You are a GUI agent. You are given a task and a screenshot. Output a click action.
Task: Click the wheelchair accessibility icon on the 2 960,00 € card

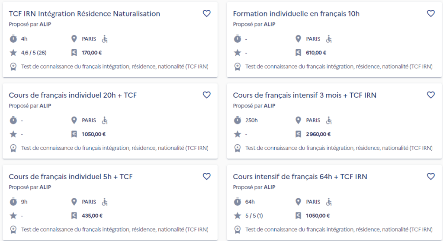[329, 120]
